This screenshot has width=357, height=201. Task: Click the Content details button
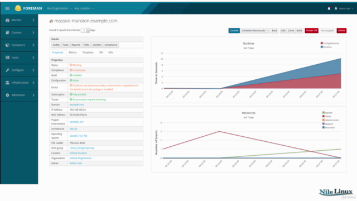point(97,45)
